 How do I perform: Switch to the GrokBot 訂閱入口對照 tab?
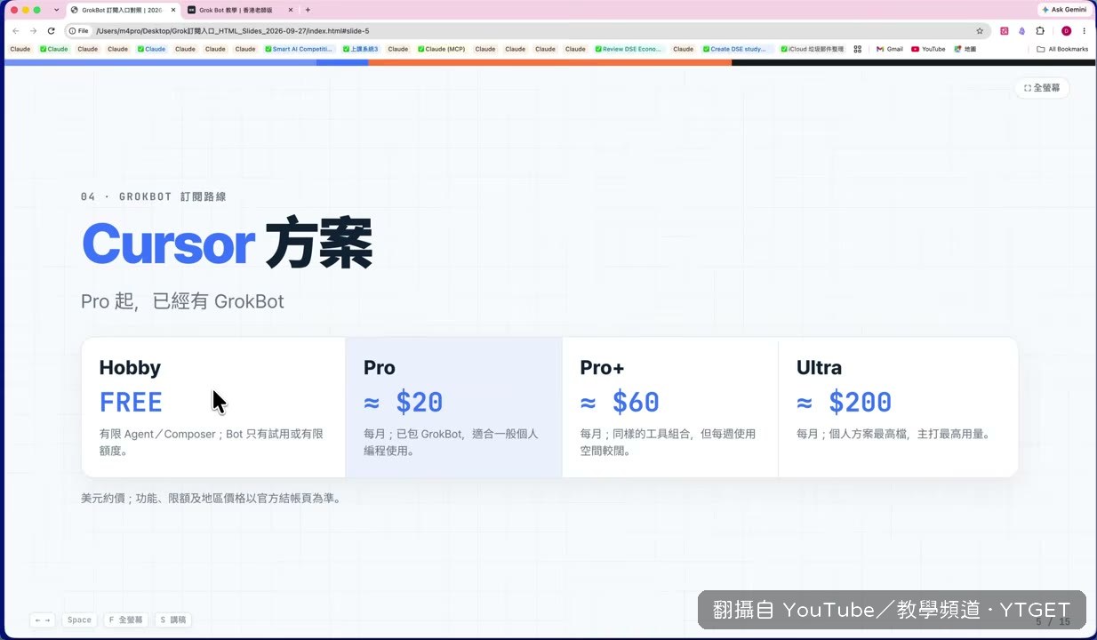click(x=124, y=10)
